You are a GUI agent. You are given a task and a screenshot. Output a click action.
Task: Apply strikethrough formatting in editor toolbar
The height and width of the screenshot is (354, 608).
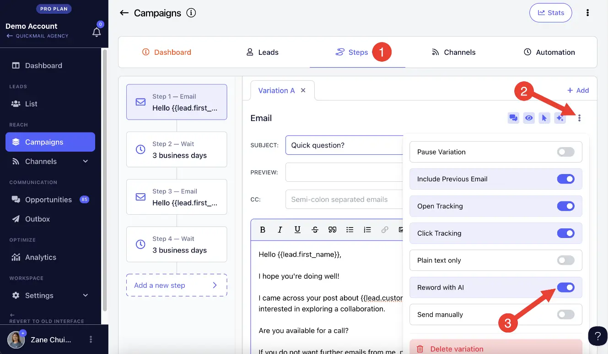[315, 230]
